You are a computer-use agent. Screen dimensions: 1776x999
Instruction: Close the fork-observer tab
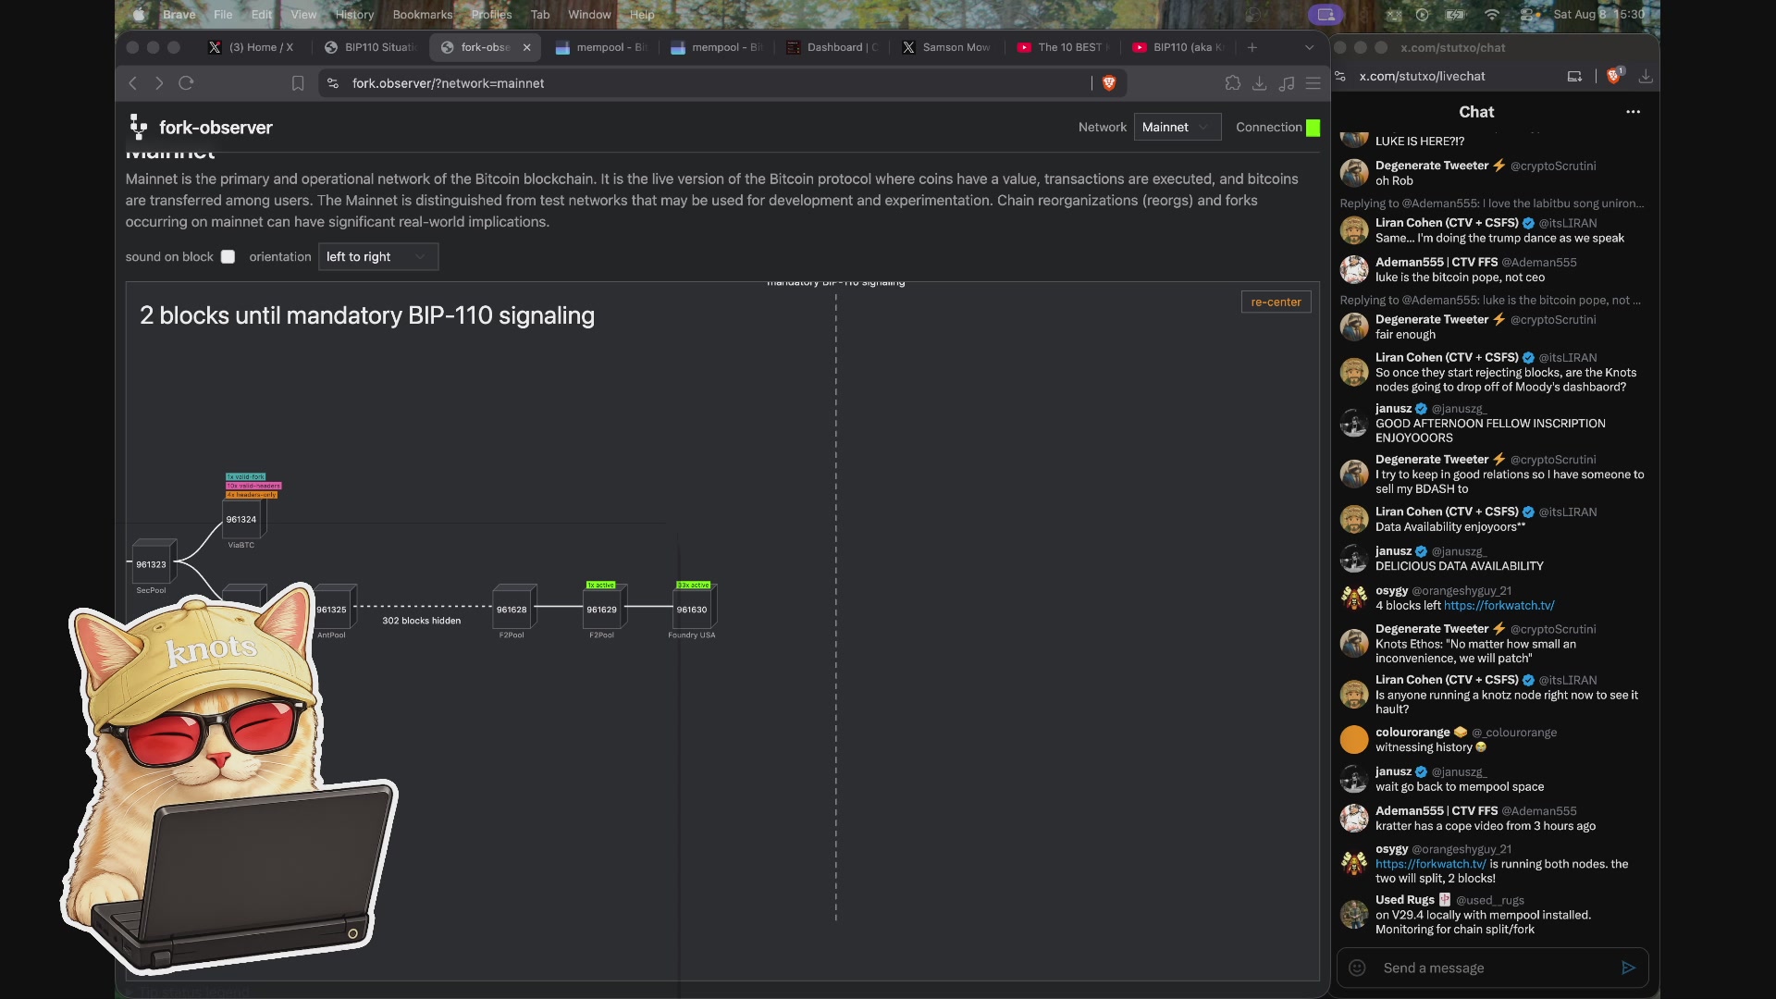point(527,47)
